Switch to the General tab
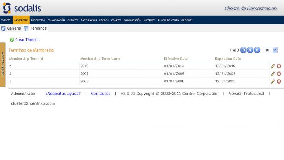This screenshot has height=160, width=284. [x=11, y=28]
